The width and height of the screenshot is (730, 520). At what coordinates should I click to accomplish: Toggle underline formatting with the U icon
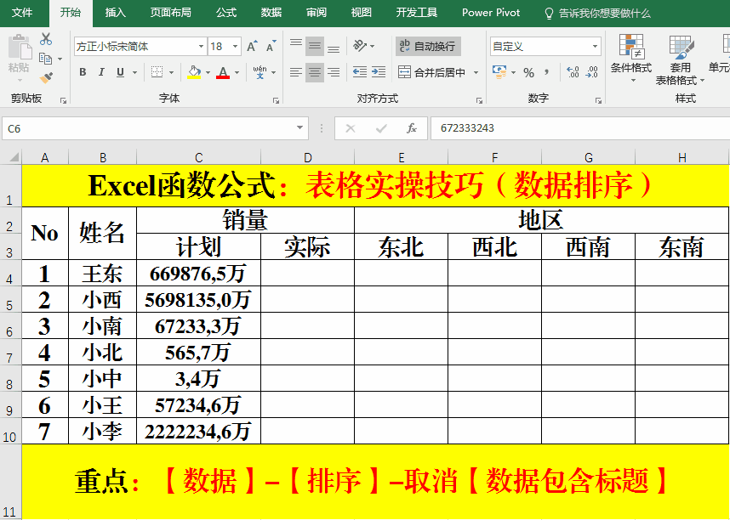coord(121,72)
